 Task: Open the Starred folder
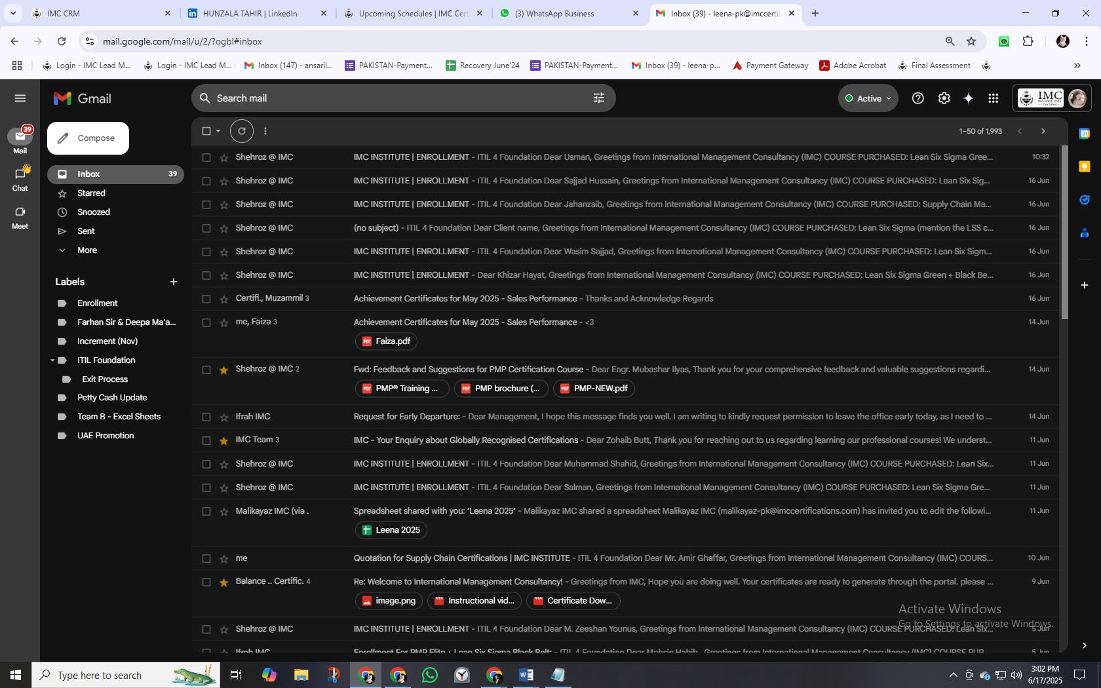[x=91, y=193]
